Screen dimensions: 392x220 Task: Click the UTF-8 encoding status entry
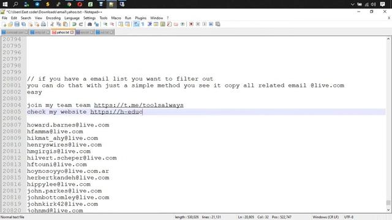[x=349, y=217]
